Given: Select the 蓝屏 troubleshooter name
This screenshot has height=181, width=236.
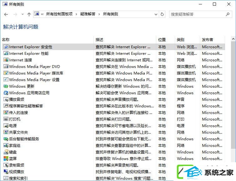Looking at the screenshot, I should 13,158.
